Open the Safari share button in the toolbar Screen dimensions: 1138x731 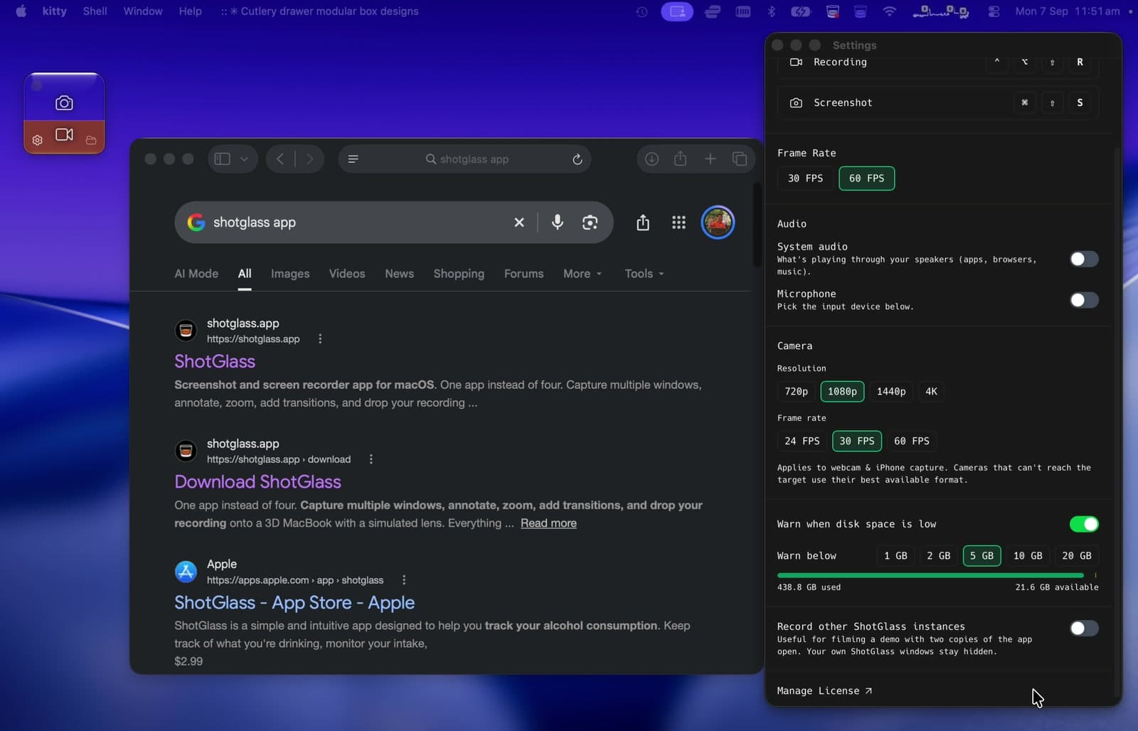(681, 159)
